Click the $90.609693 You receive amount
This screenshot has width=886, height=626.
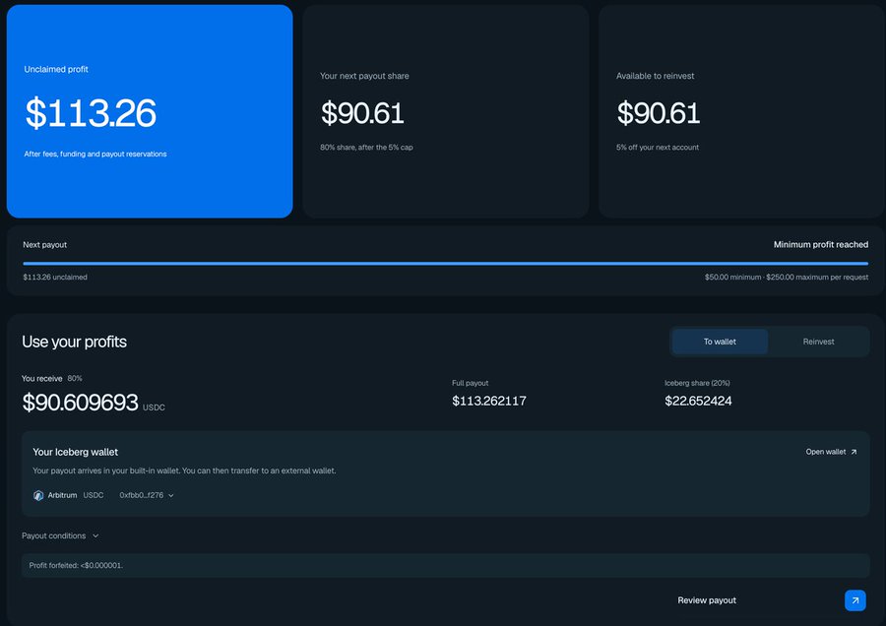81,403
